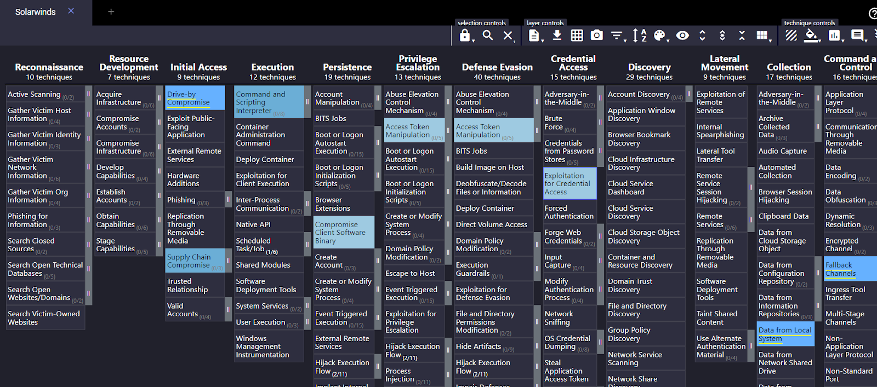Click the Search Victim-Owned Websites cell

pyautogui.click(x=45, y=318)
